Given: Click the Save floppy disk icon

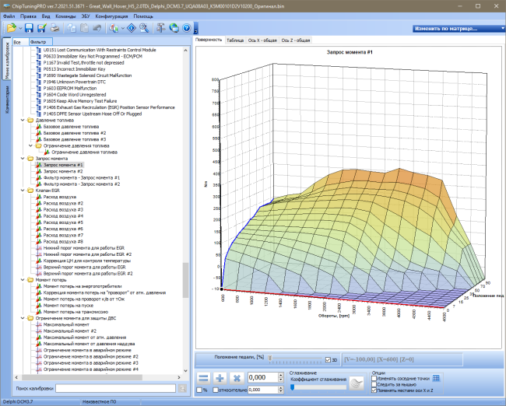Looking at the screenshot, I should coord(29,28).
